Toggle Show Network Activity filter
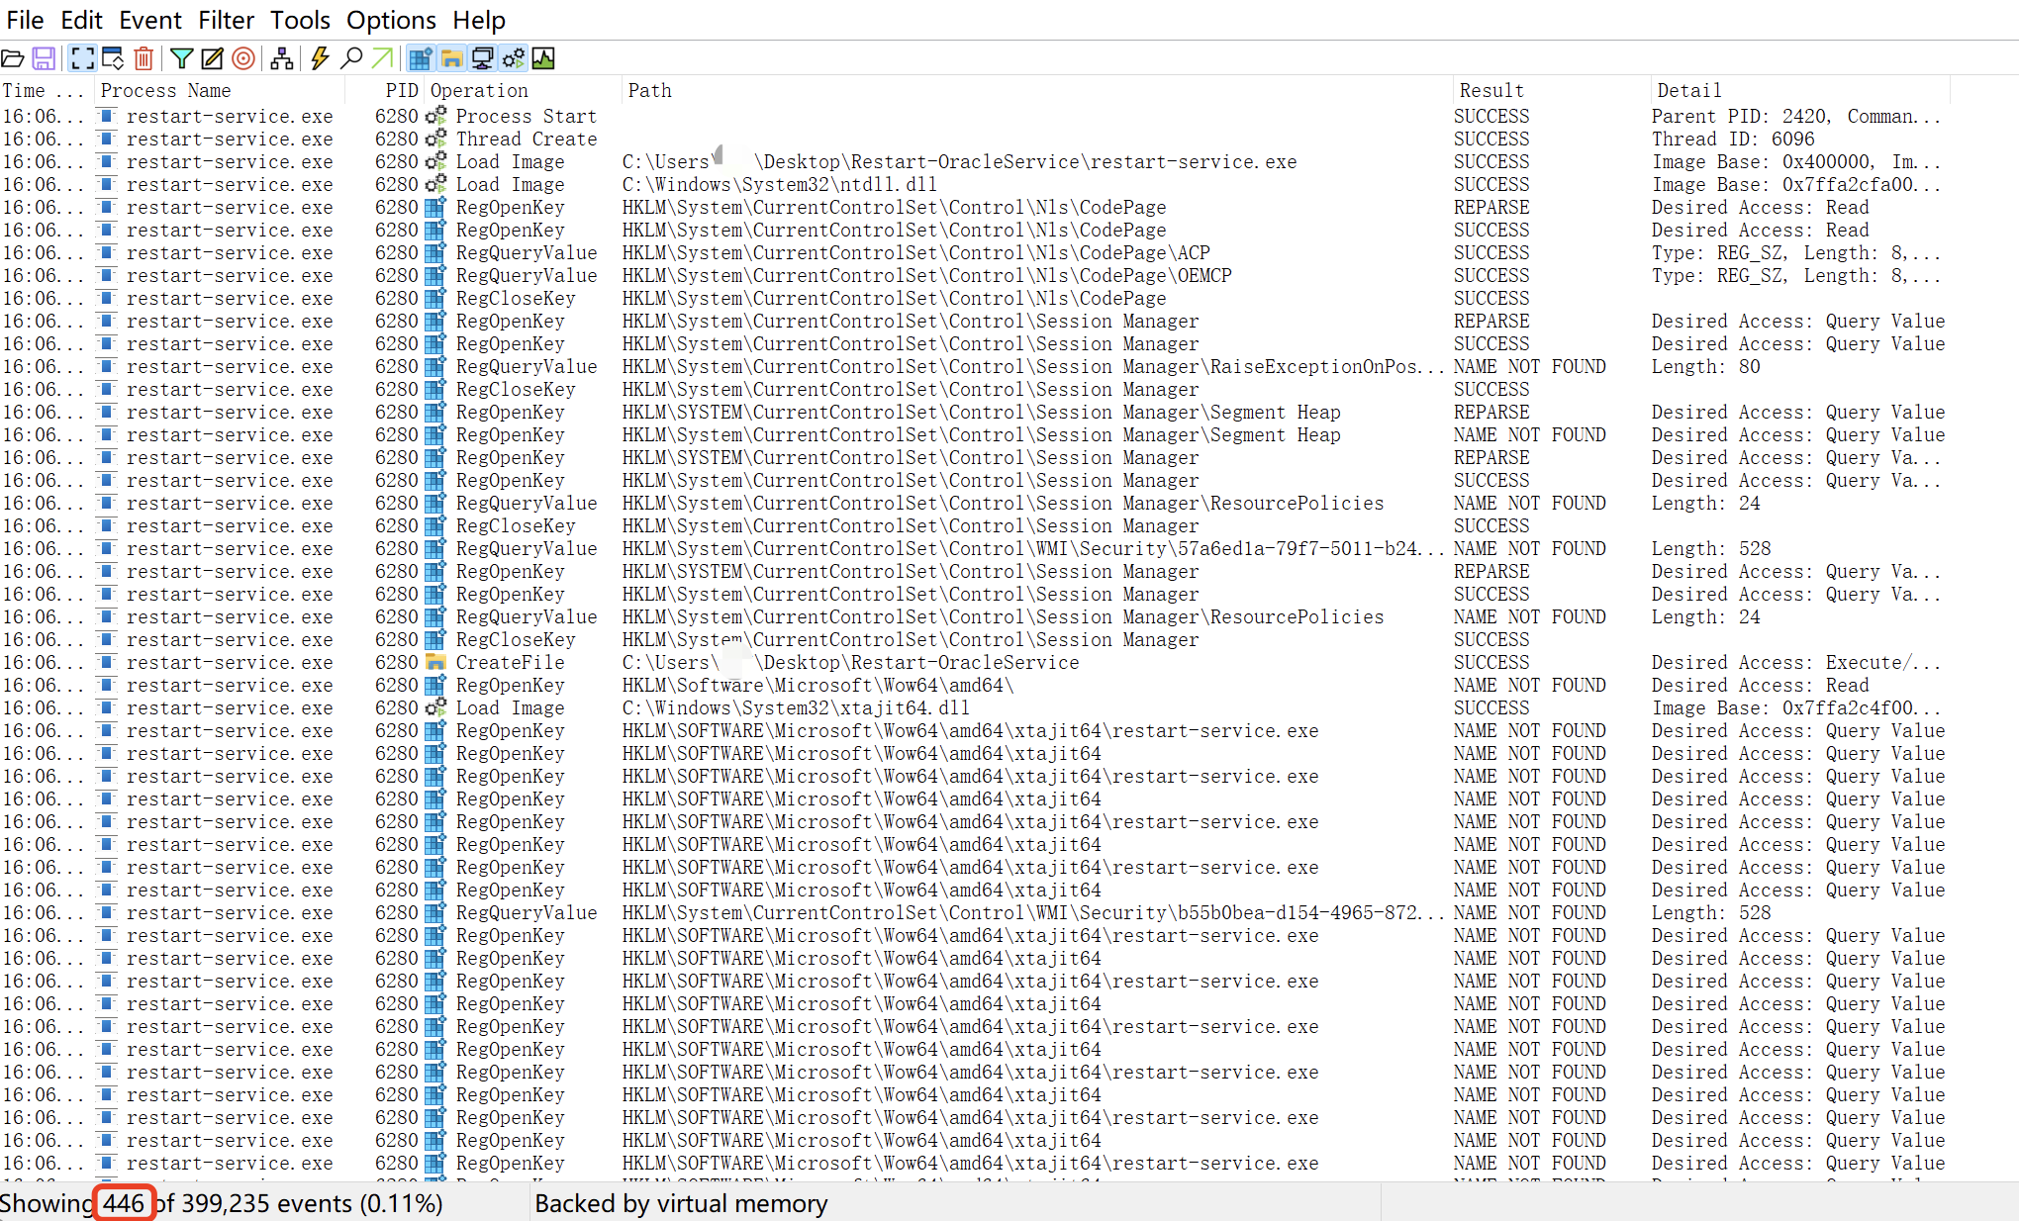Screen dimensions: 2019x1221 [482, 59]
